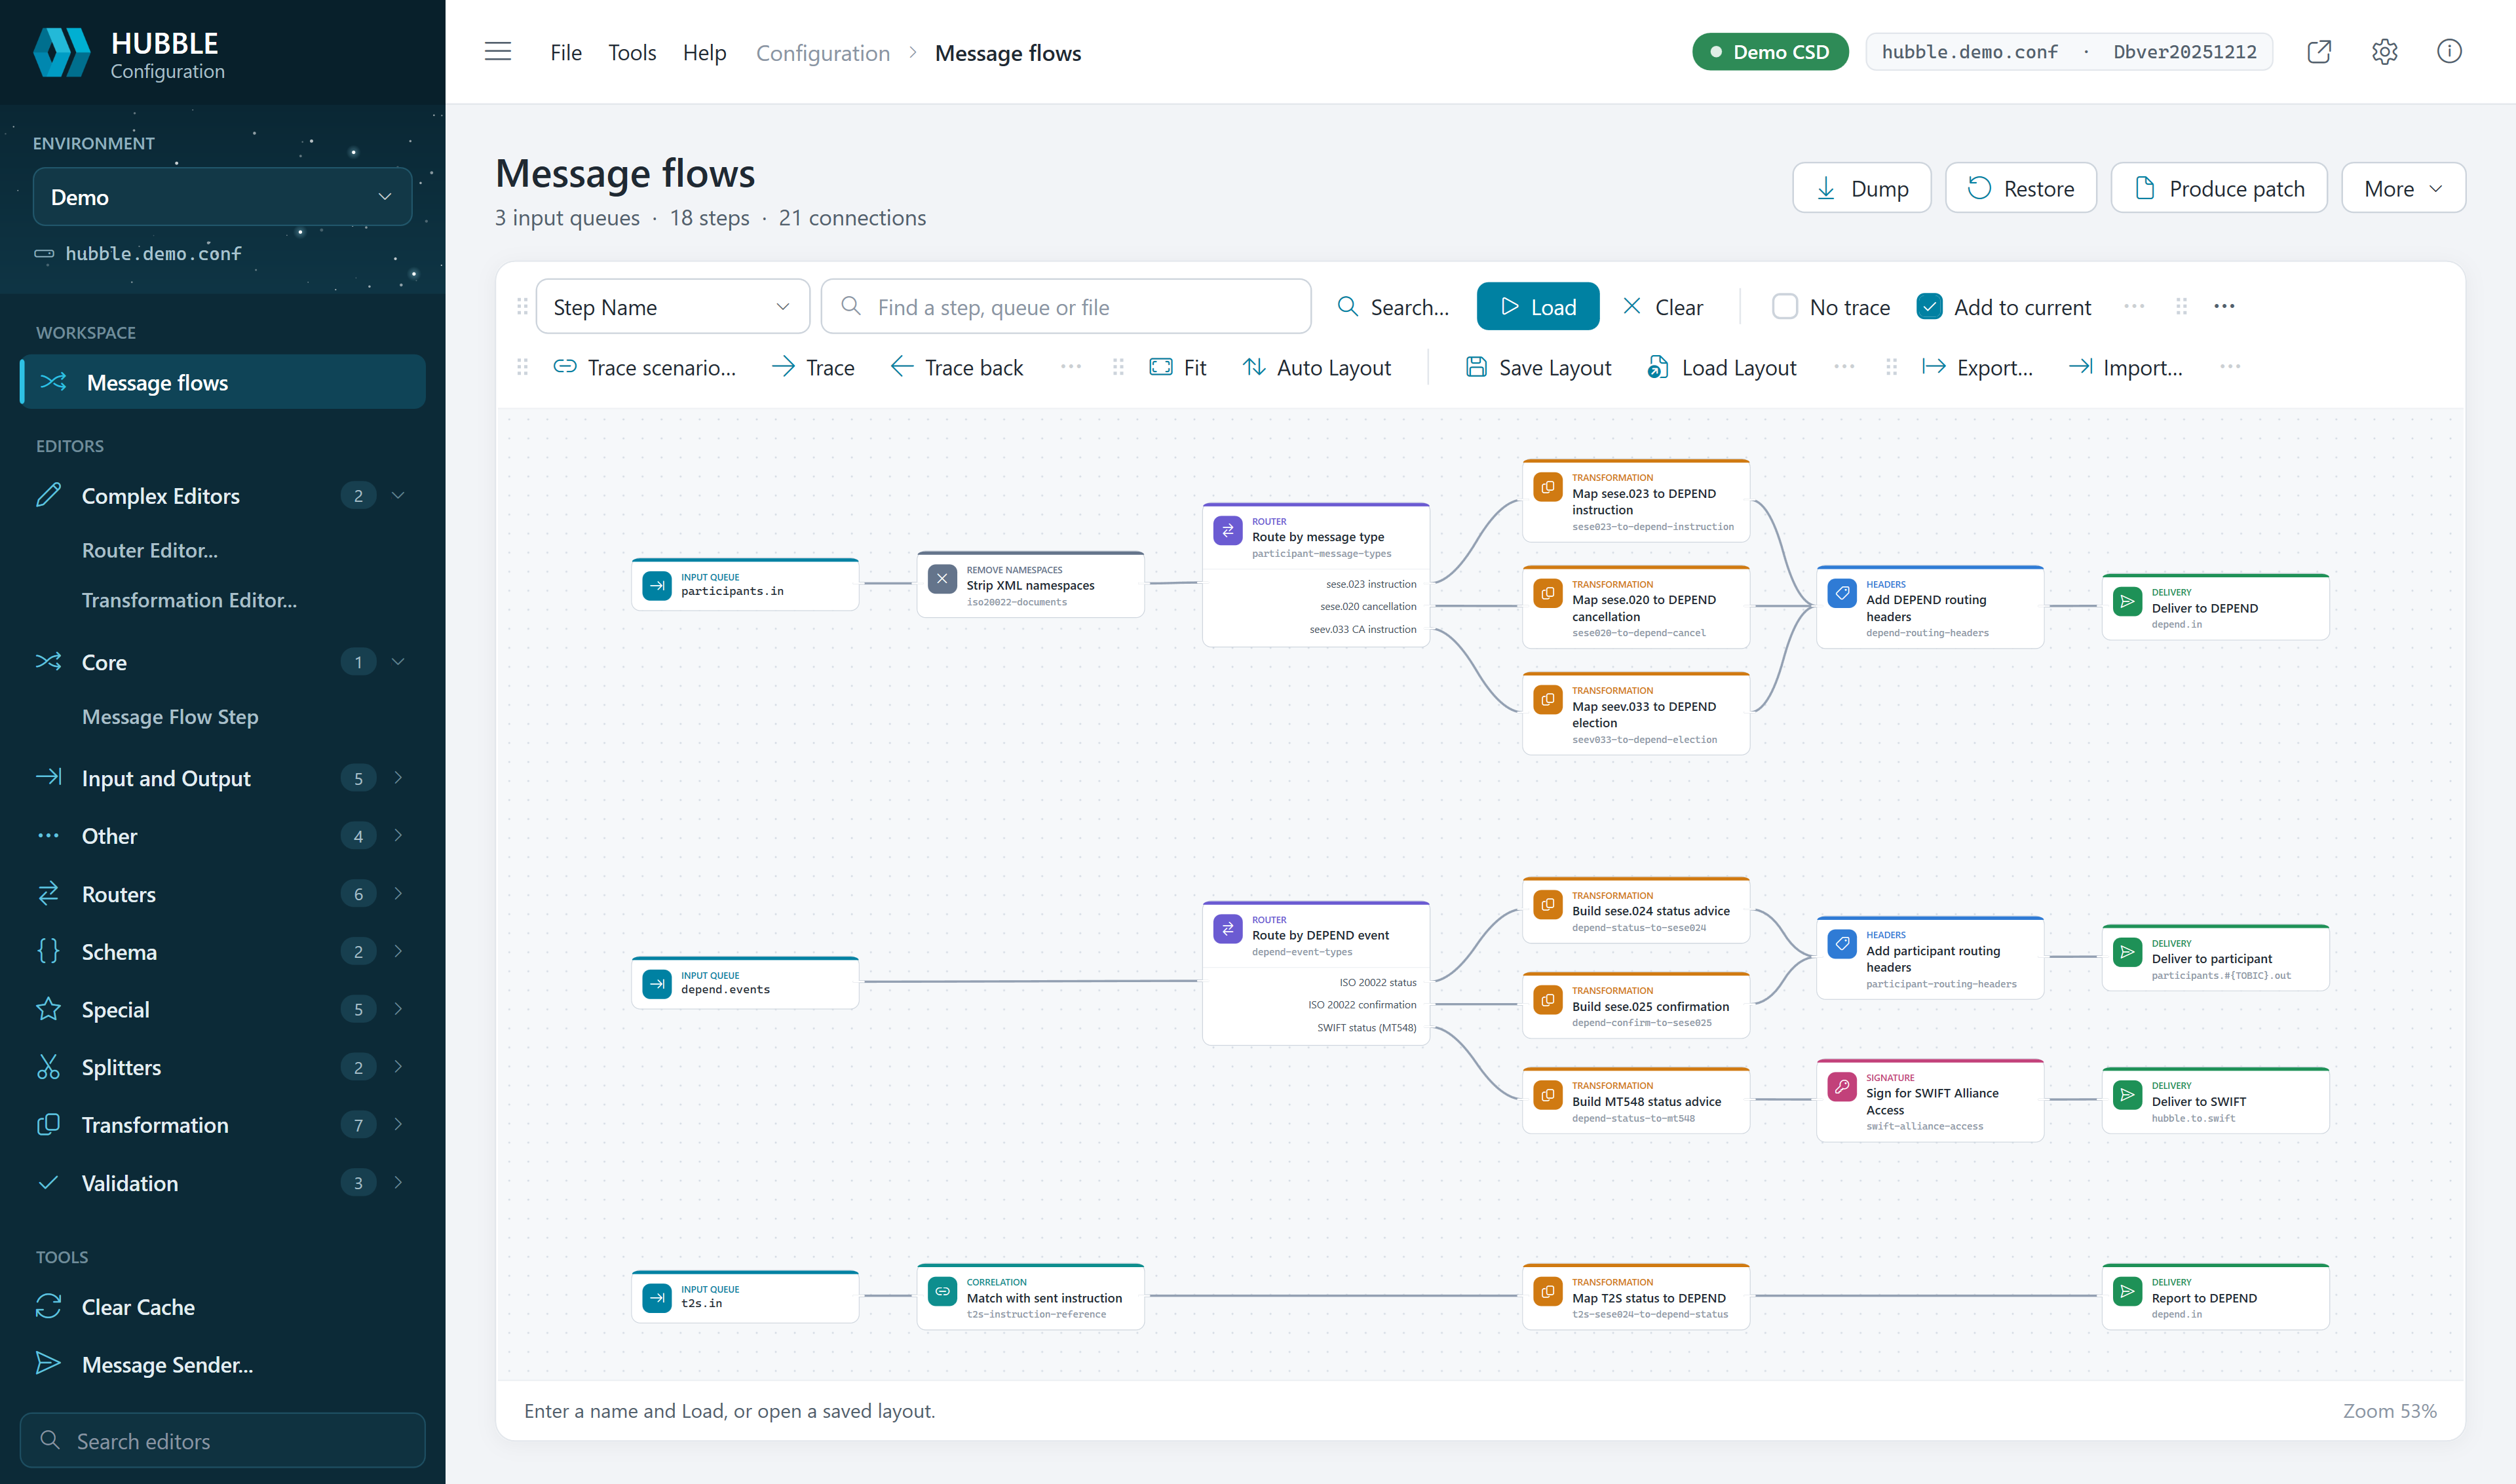Click the Import arrow icon

pyautogui.click(x=2080, y=367)
